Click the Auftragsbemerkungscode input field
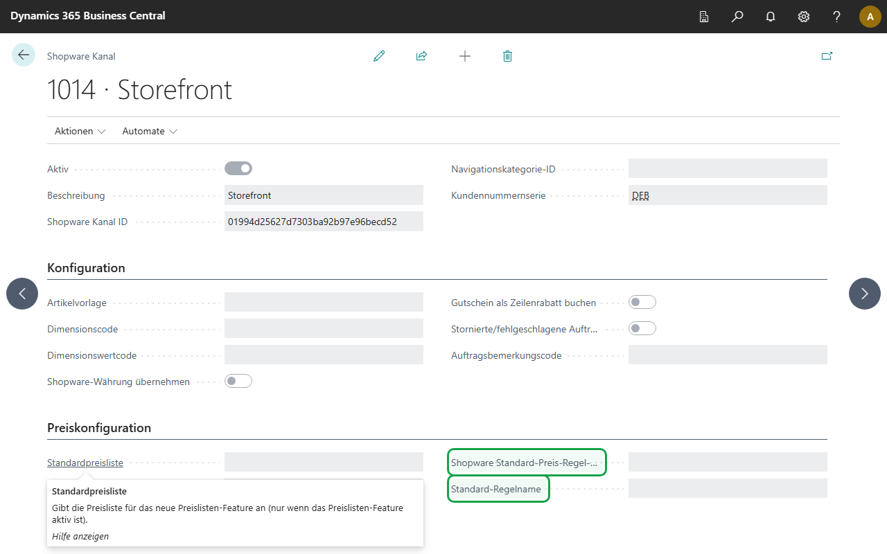Viewport: 887px width, 554px height. (728, 355)
